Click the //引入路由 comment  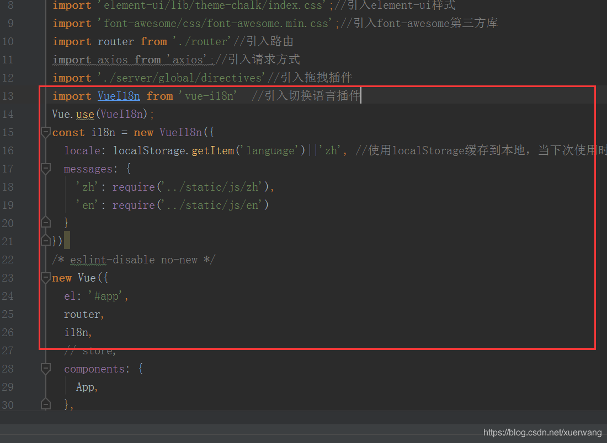(x=264, y=41)
